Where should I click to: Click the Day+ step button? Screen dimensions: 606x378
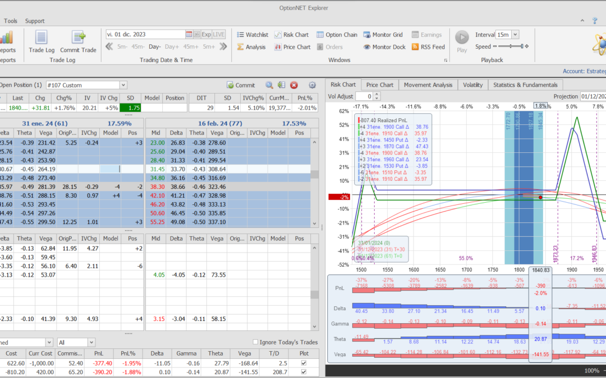[172, 46]
